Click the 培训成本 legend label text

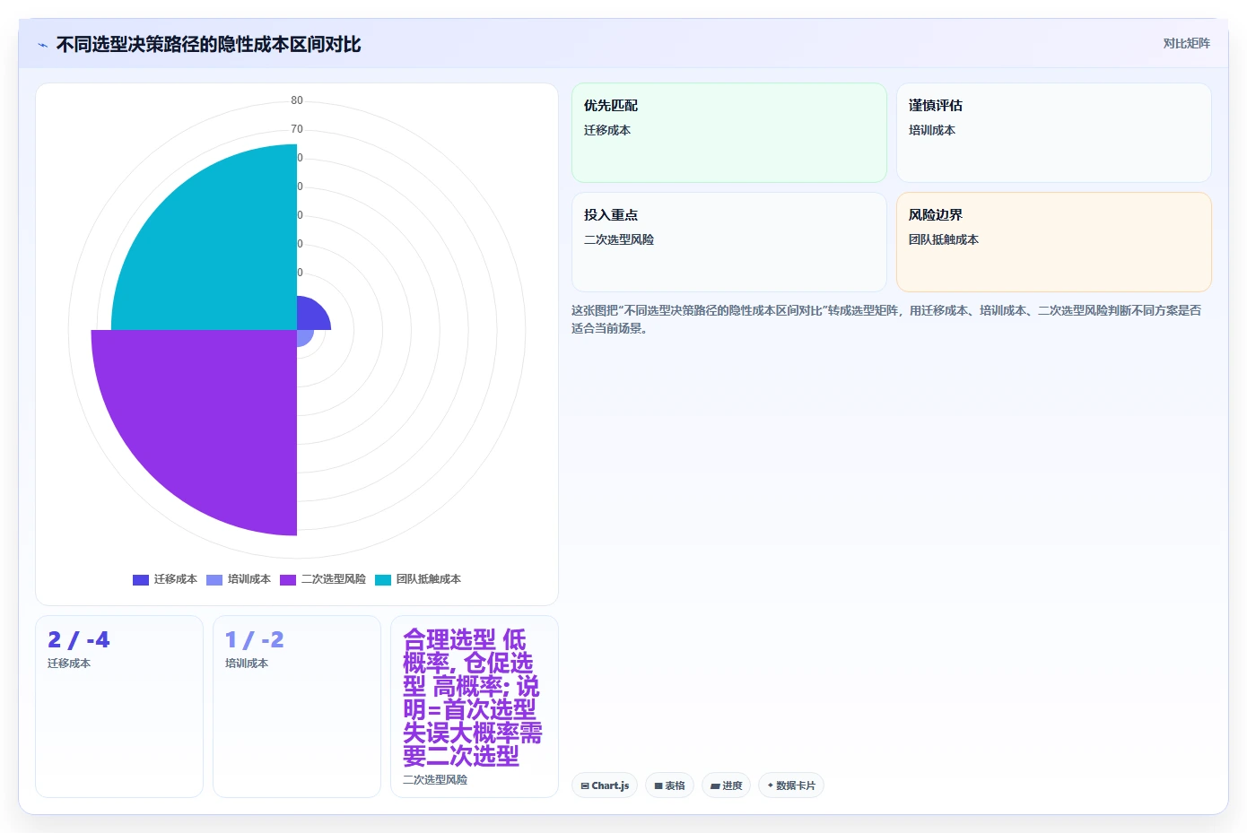249,579
